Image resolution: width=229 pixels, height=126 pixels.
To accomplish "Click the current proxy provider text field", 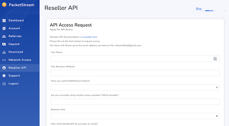I will (135, 102).
